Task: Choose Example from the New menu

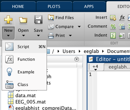Action: 24,72
